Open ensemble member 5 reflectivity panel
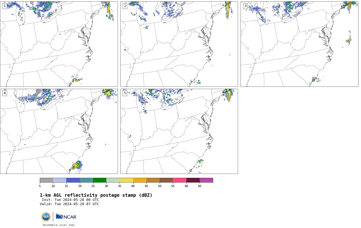The image size is (361, 228). [179, 131]
